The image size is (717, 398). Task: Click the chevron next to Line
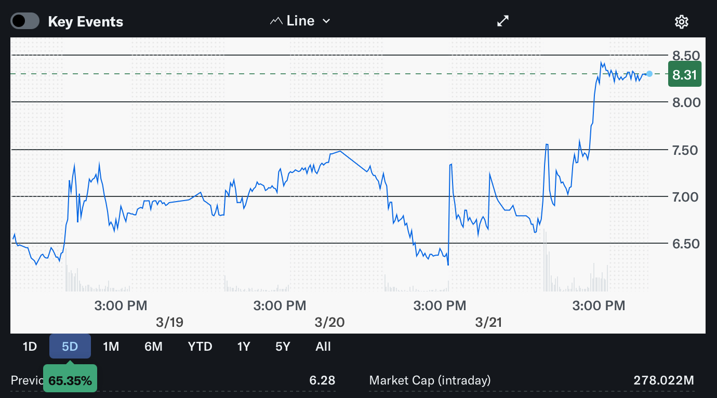pos(326,21)
